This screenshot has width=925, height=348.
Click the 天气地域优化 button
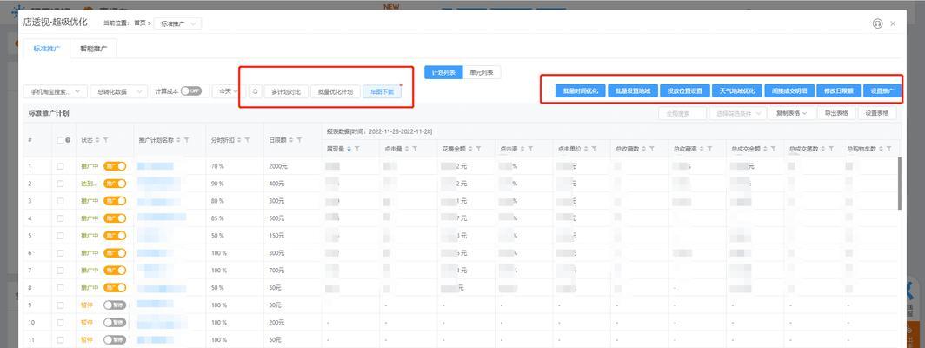pos(737,91)
